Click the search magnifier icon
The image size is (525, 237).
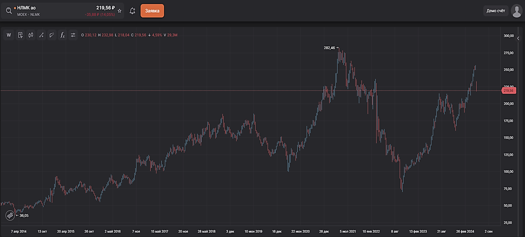coord(9,11)
